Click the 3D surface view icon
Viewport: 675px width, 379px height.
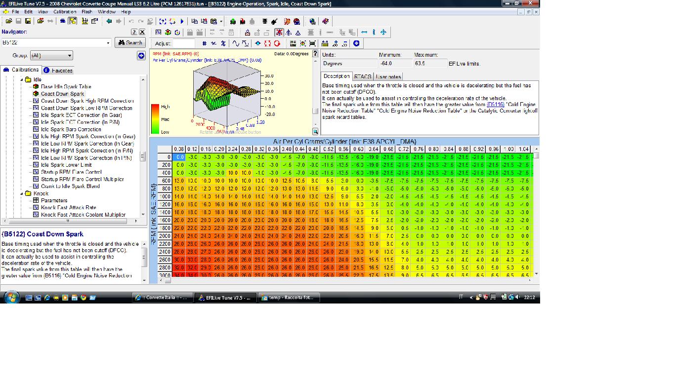pyautogui.click(x=168, y=33)
